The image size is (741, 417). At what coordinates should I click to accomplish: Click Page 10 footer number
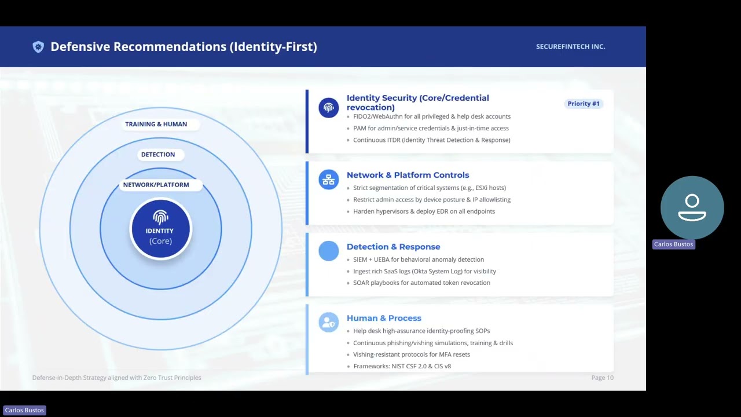point(602,378)
